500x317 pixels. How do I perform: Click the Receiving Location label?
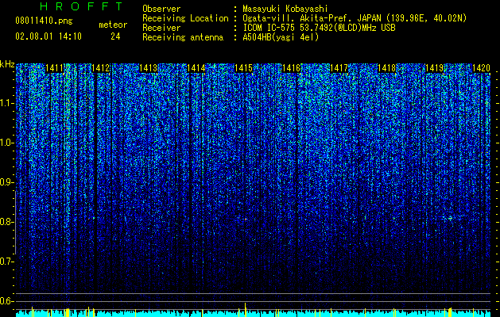pos(185,18)
